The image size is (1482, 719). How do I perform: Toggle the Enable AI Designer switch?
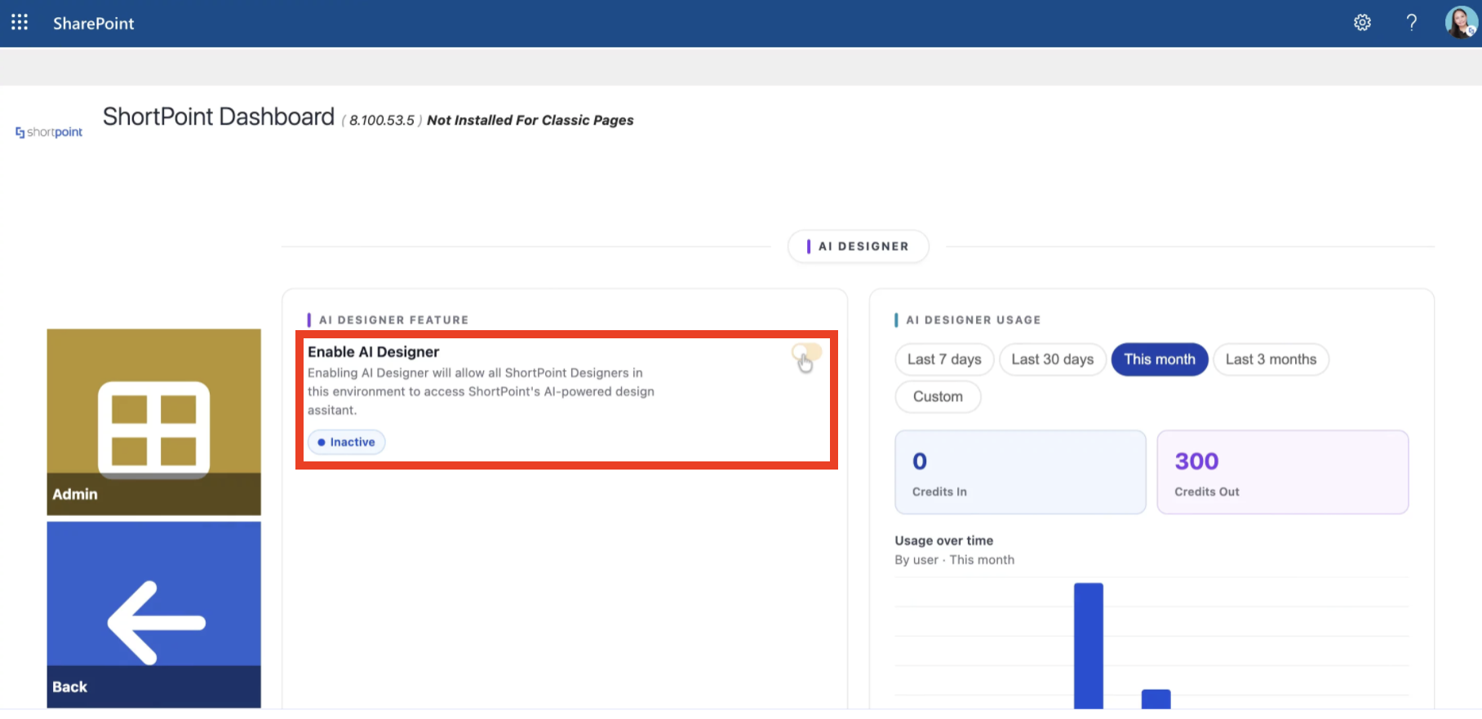pos(806,353)
